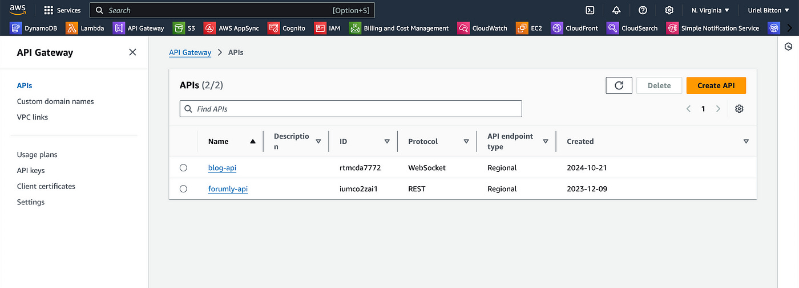
Task: Open the CloudSearch favorites shortcut
Action: (632, 28)
